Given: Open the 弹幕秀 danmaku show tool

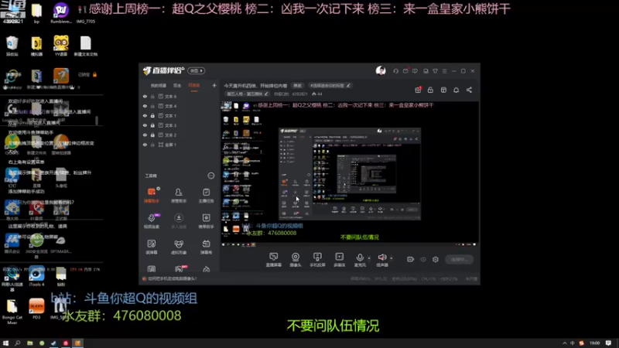Looking at the screenshot, I should point(206,247).
